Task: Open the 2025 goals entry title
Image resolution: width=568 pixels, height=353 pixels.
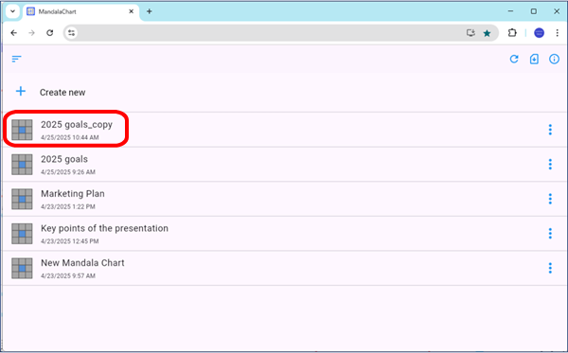Action: click(x=64, y=159)
